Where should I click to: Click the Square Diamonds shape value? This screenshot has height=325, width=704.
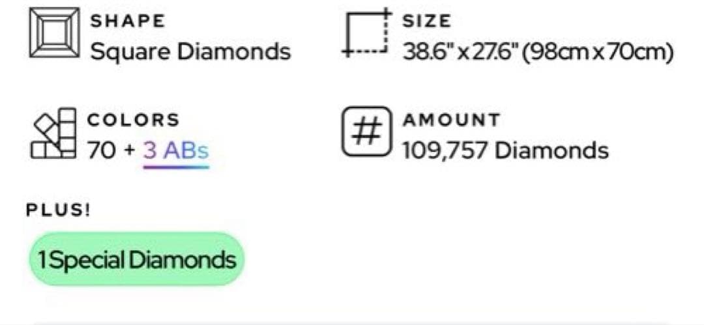[x=190, y=51]
